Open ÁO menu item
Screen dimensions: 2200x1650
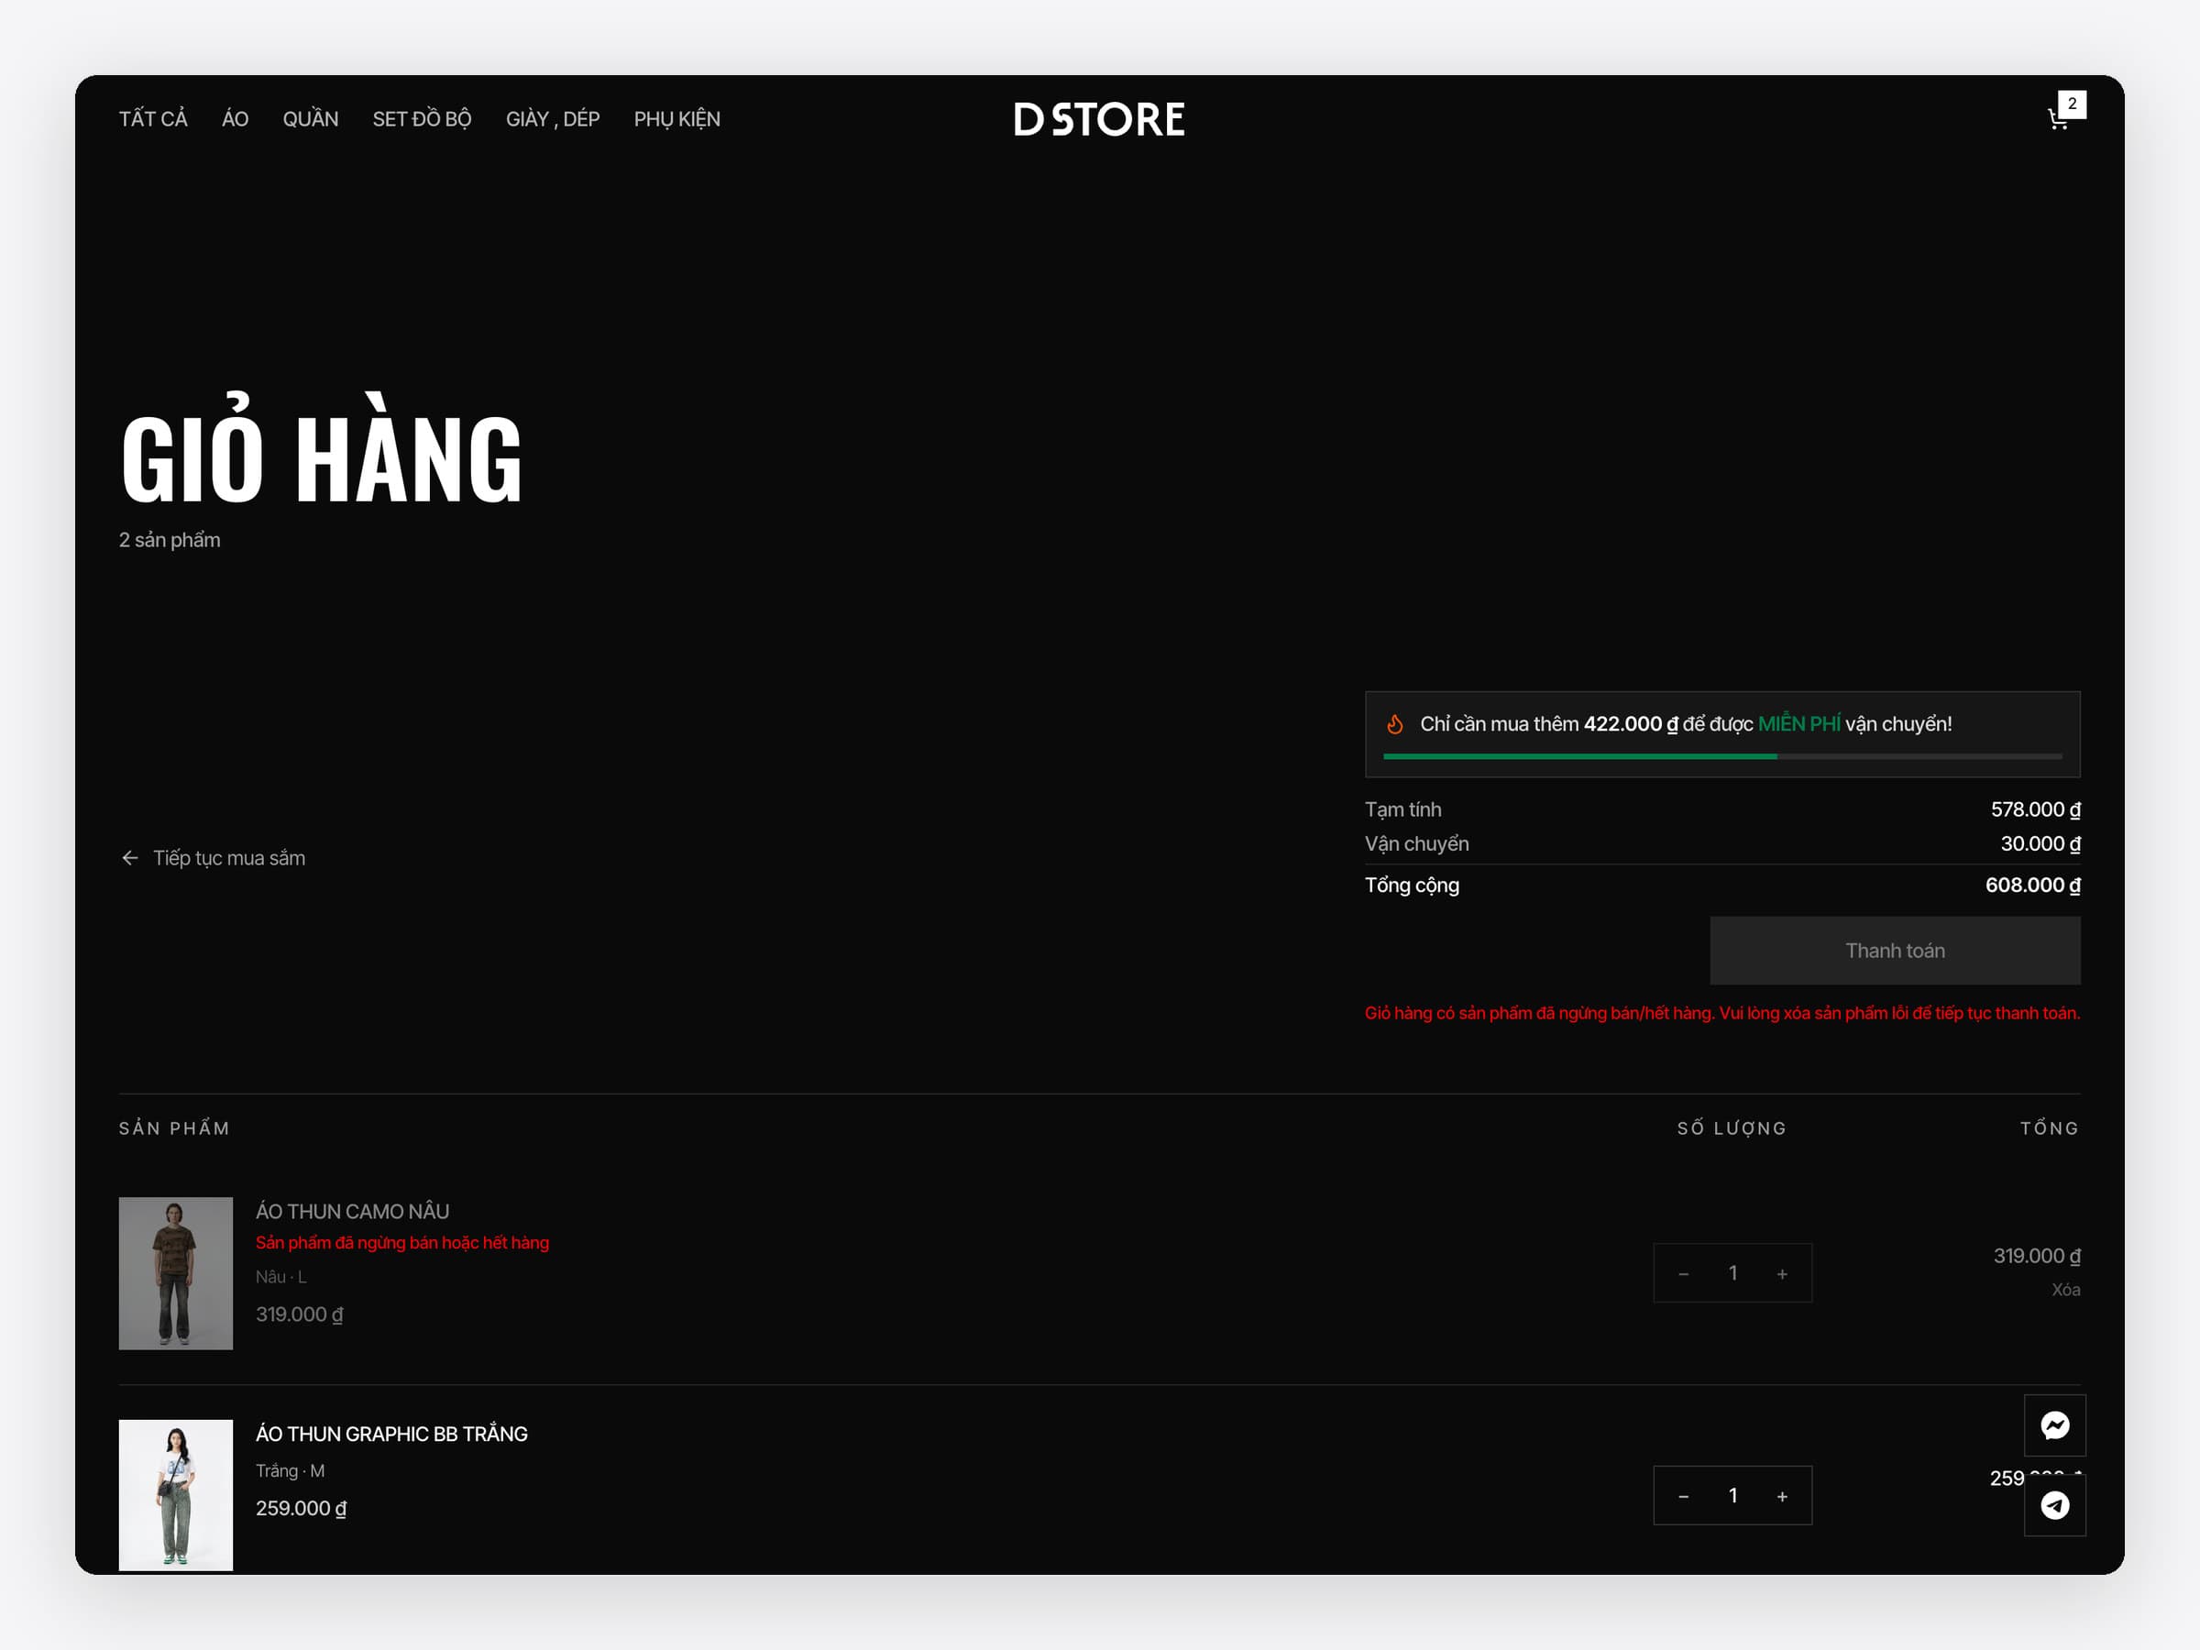tap(235, 119)
